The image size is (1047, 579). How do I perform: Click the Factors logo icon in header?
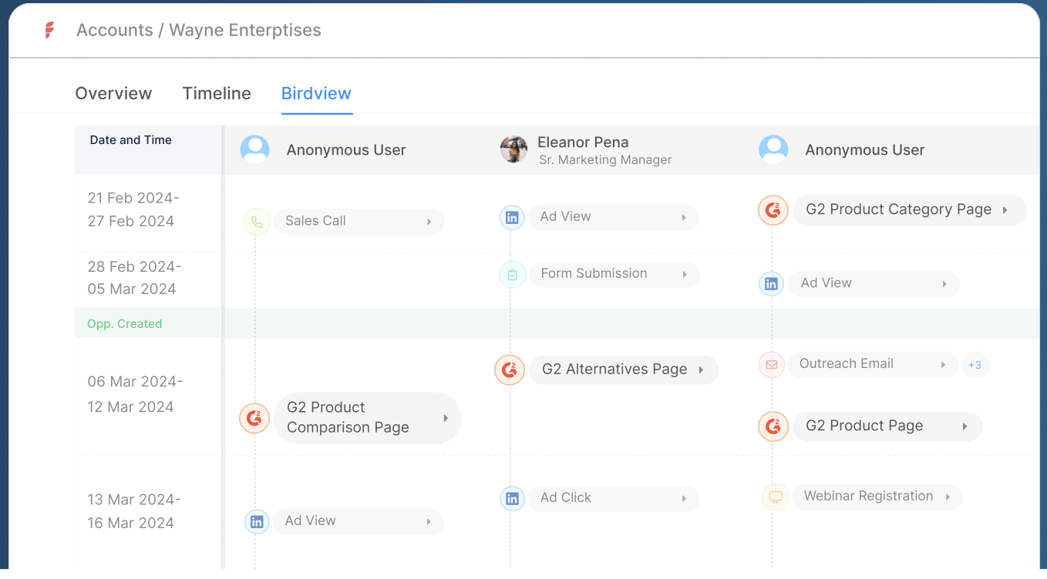49,30
